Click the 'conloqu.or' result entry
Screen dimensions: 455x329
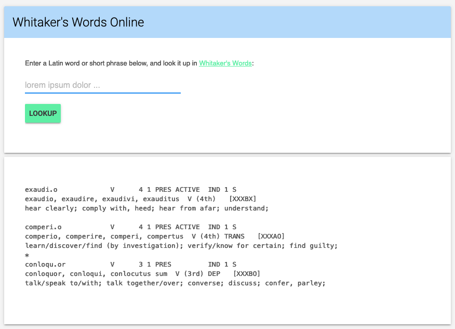point(45,265)
